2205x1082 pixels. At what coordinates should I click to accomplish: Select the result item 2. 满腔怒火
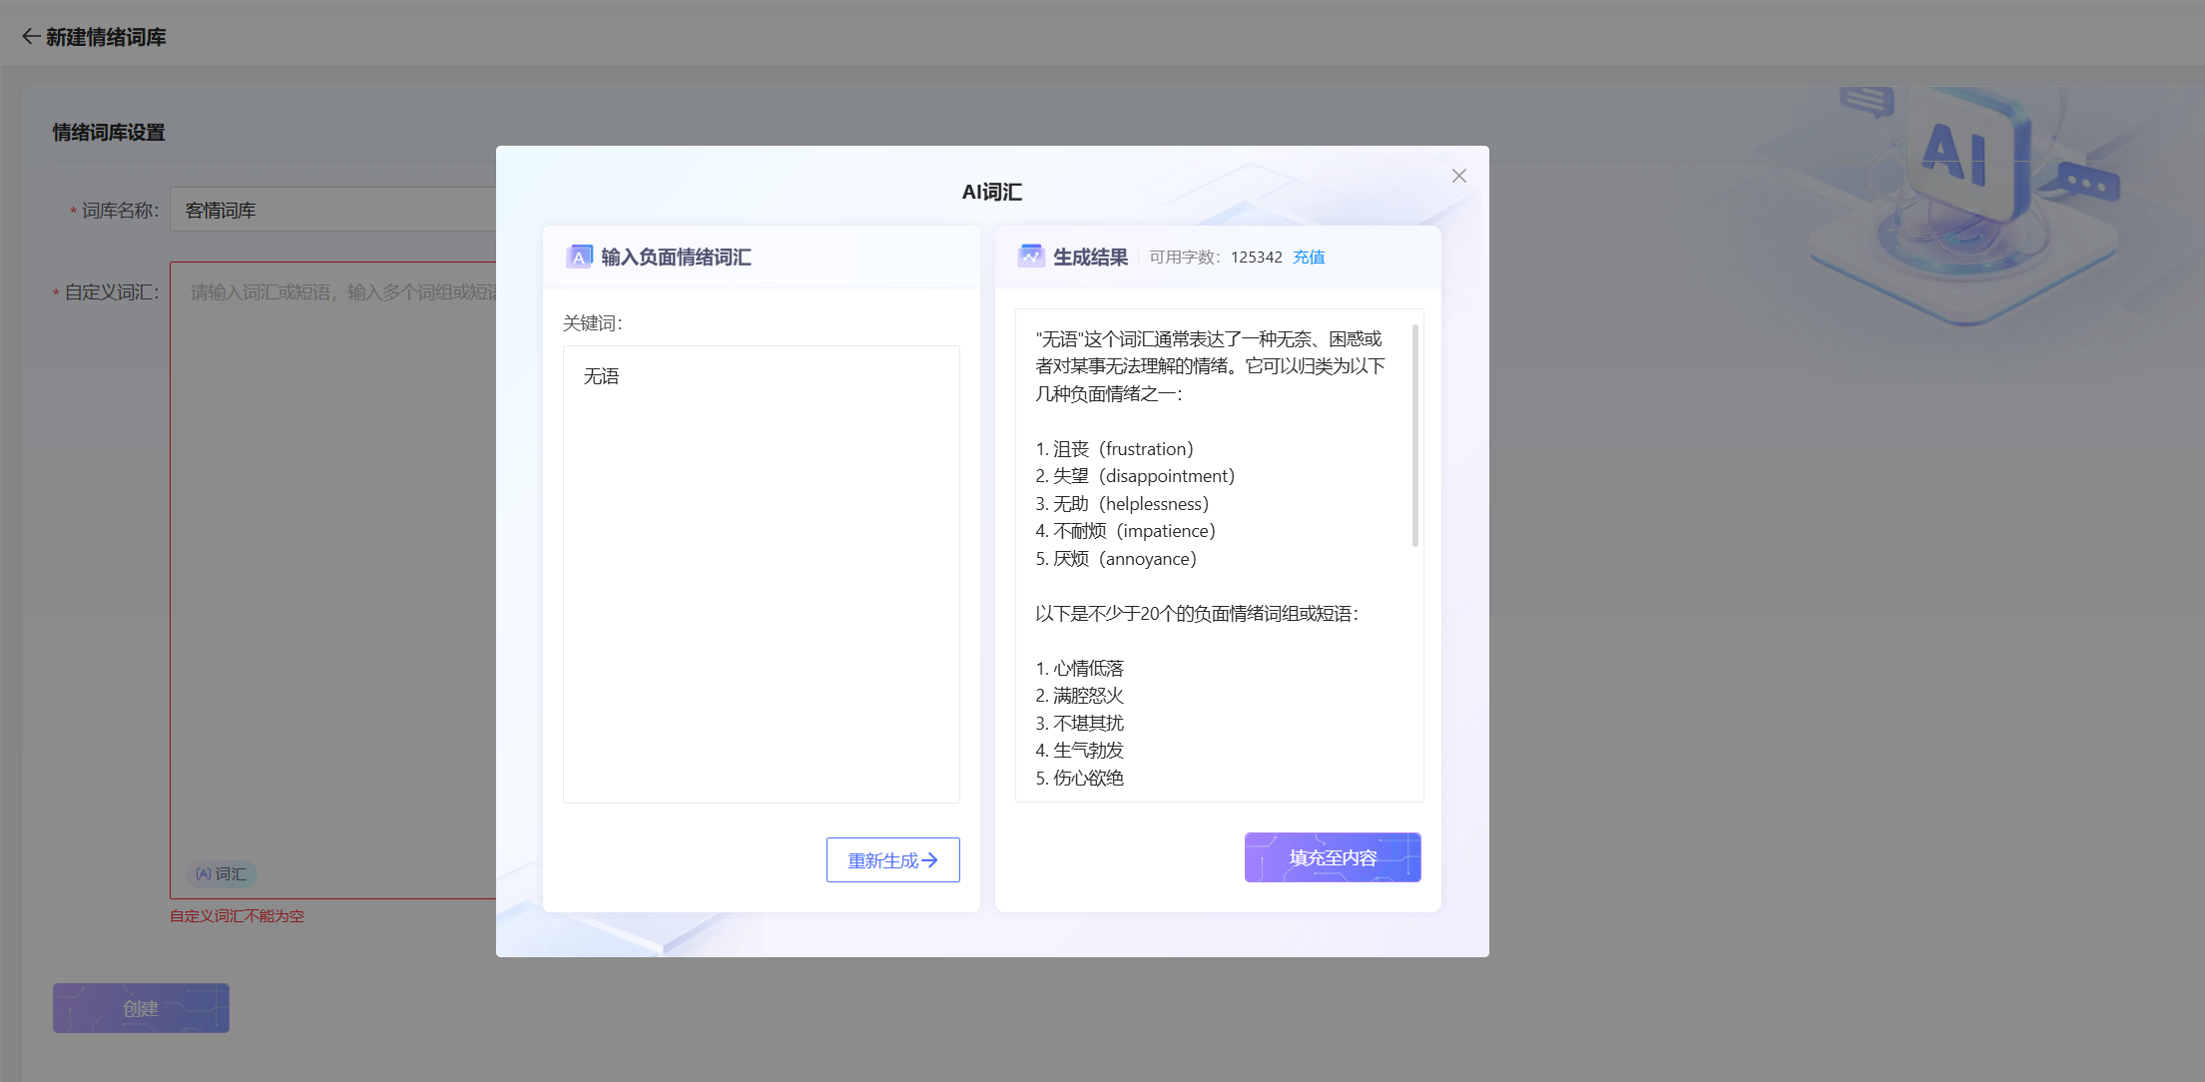(x=1080, y=696)
